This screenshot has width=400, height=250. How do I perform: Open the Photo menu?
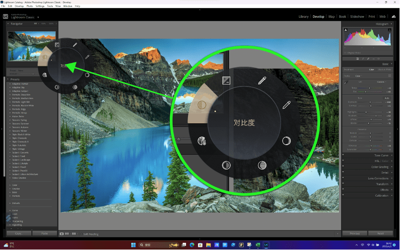pos(30,6)
